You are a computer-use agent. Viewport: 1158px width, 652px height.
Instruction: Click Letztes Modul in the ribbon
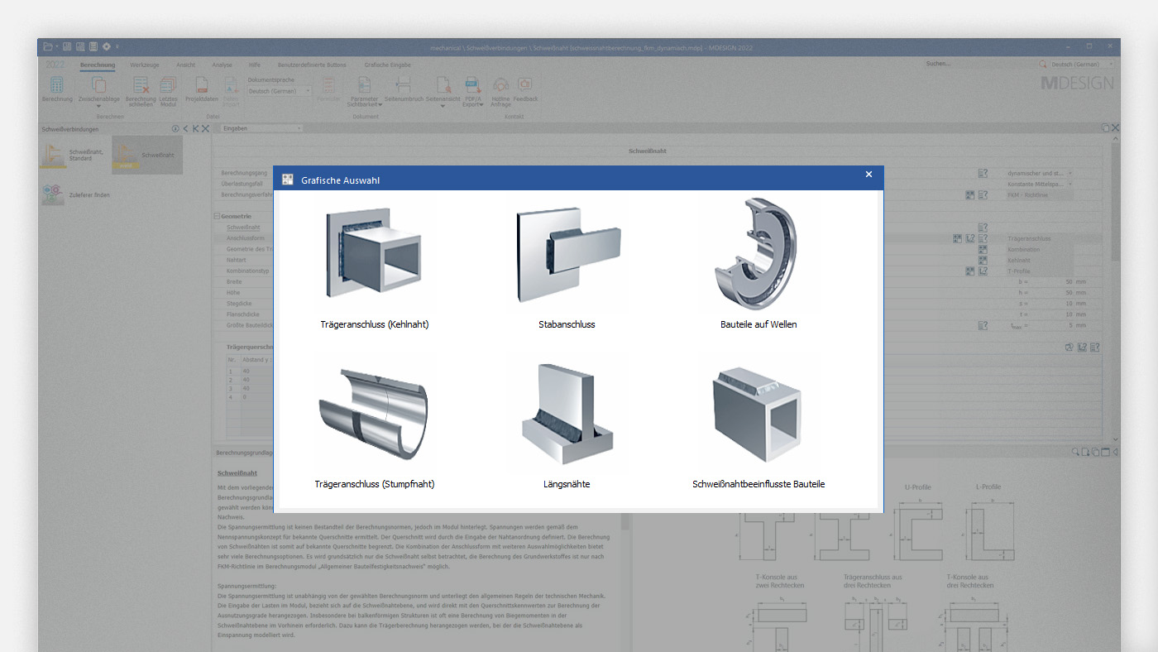pos(169,92)
